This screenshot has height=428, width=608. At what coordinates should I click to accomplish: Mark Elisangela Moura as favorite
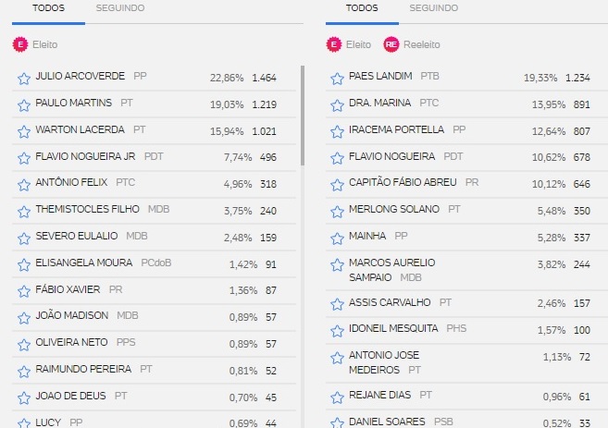[24, 265]
